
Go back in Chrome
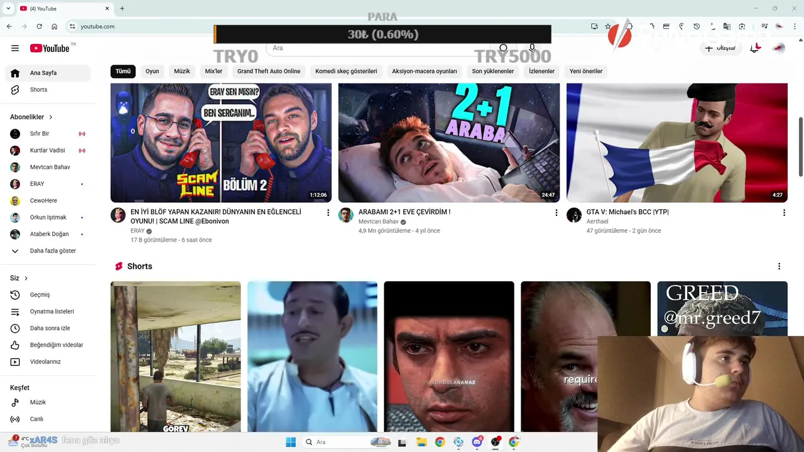[x=9, y=26]
